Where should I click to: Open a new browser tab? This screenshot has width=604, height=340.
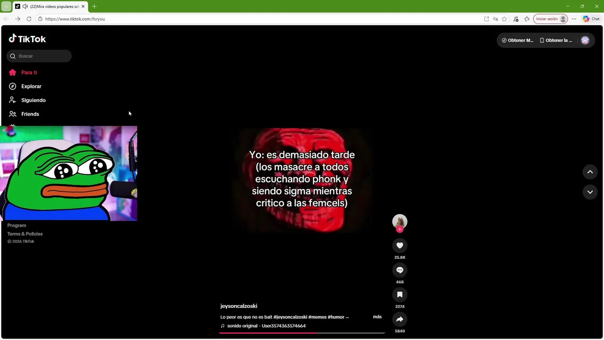[x=94, y=7]
